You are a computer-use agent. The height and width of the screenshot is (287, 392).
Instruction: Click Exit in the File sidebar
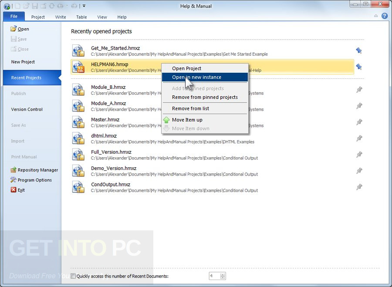(x=17, y=190)
